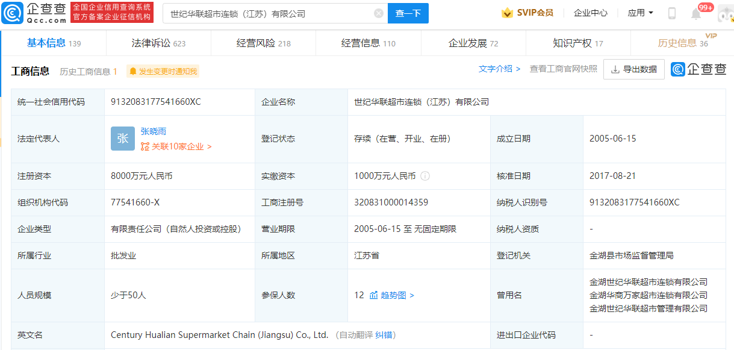Click the 工商信息 section heading
The width and height of the screenshot is (734, 350).
click(x=30, y=71)
